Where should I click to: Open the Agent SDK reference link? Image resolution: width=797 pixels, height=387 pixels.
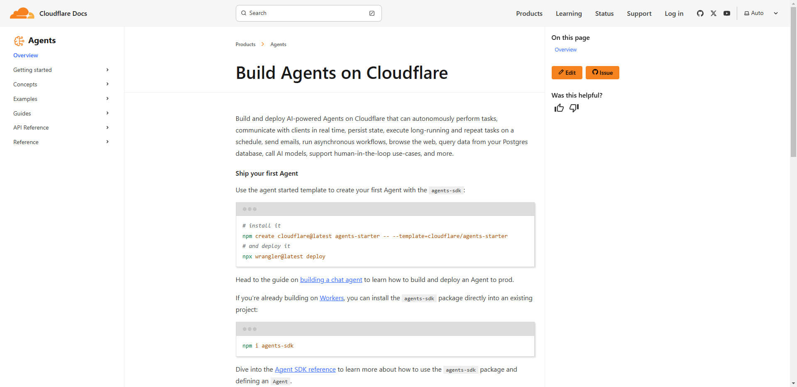pos(305,370)
